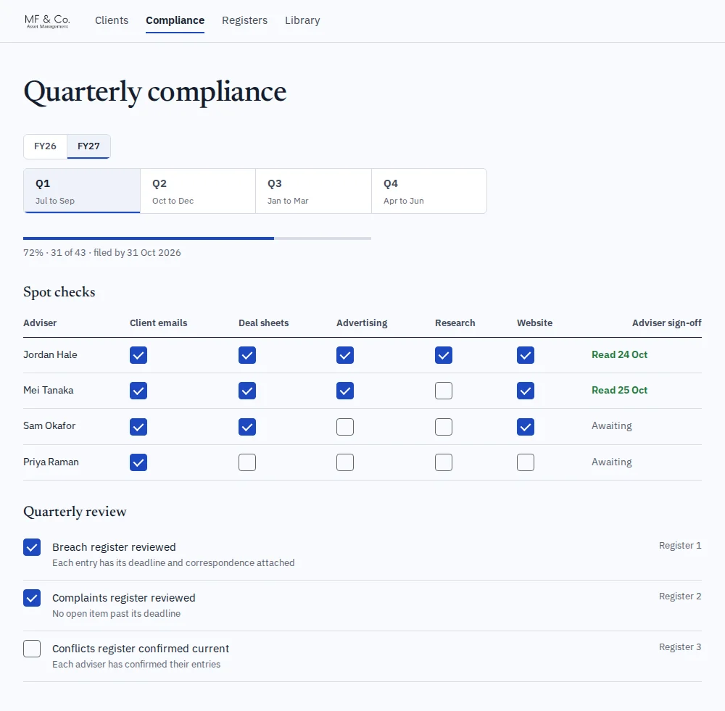
Task: Check Priya Raman Research checkbox
Action: (x=444, y=462)
